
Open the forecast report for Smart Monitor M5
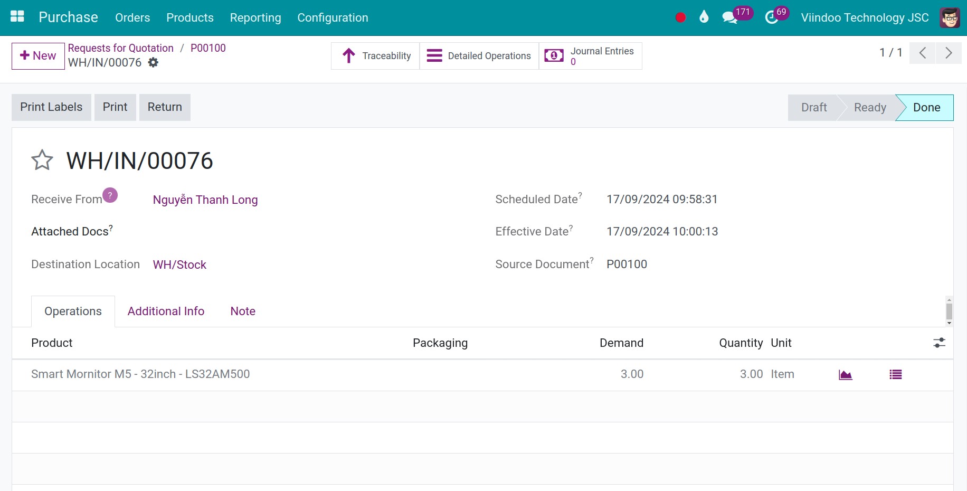[845, 374]
